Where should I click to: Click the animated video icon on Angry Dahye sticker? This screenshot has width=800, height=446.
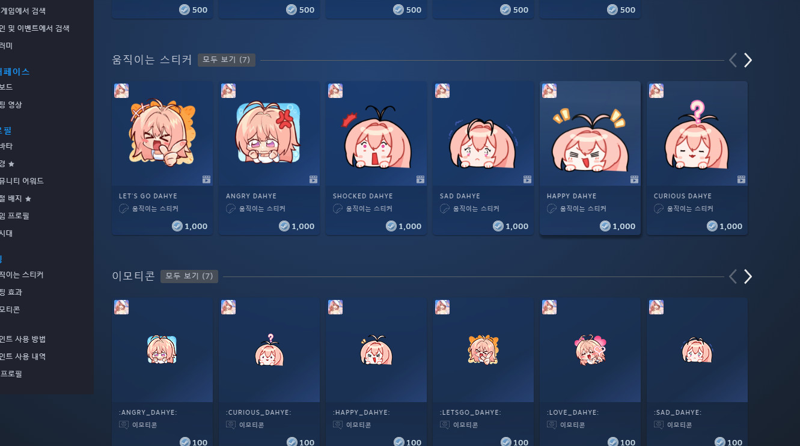313,179
